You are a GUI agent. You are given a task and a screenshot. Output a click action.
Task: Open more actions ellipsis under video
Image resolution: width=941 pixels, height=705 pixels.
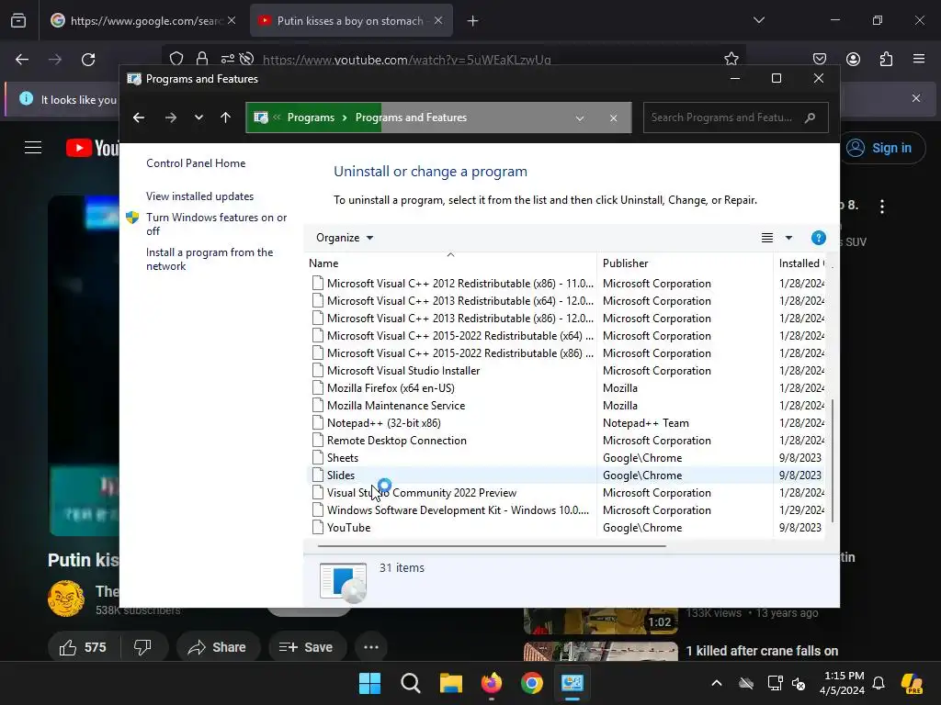[371, 647]
